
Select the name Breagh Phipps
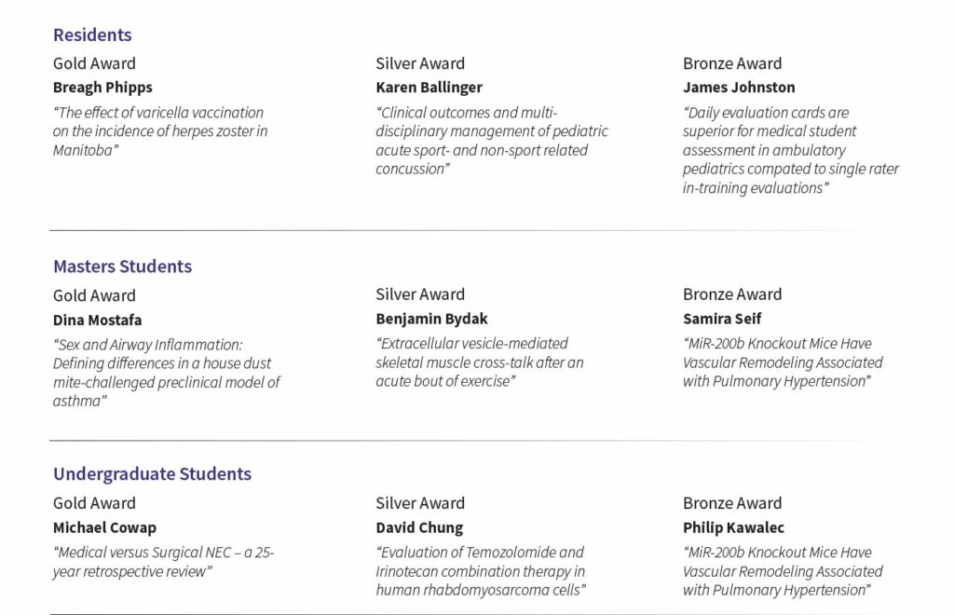coord(102,88)
